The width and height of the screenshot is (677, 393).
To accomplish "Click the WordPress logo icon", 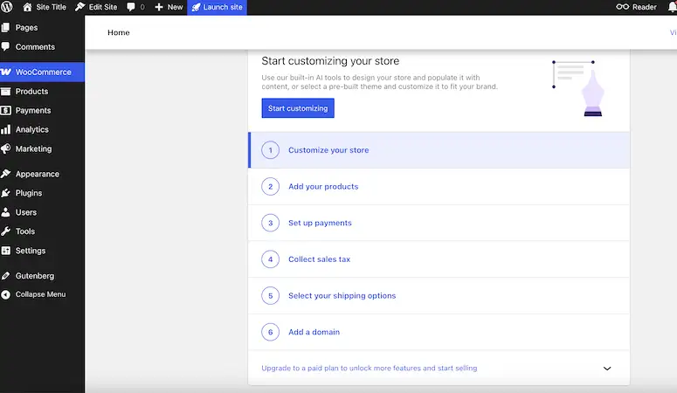I will [7, 7].
